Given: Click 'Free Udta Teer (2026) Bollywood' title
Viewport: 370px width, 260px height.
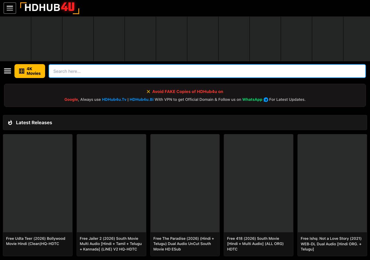Looking at the screenshot, I should click(36, 241).
